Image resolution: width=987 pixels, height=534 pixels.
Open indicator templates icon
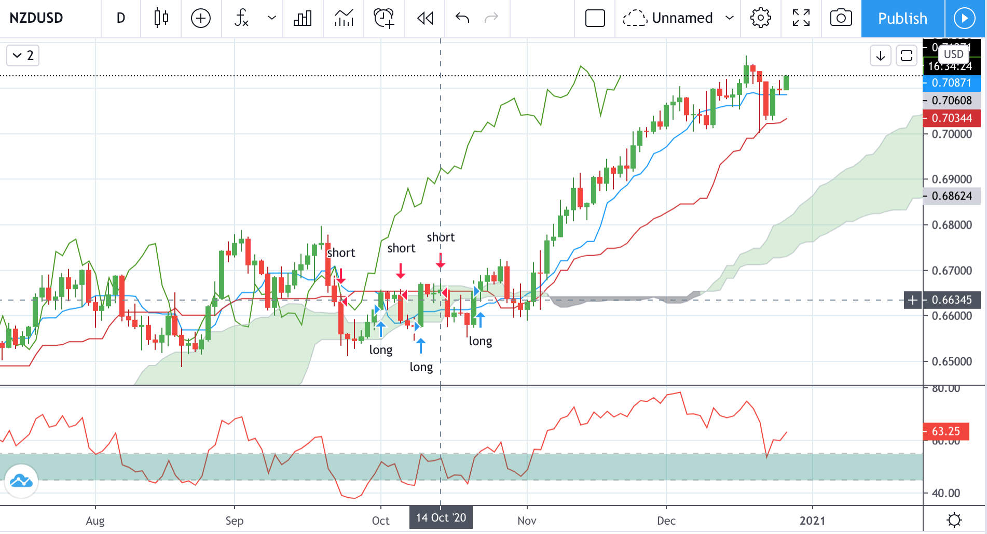pos(344,18)
